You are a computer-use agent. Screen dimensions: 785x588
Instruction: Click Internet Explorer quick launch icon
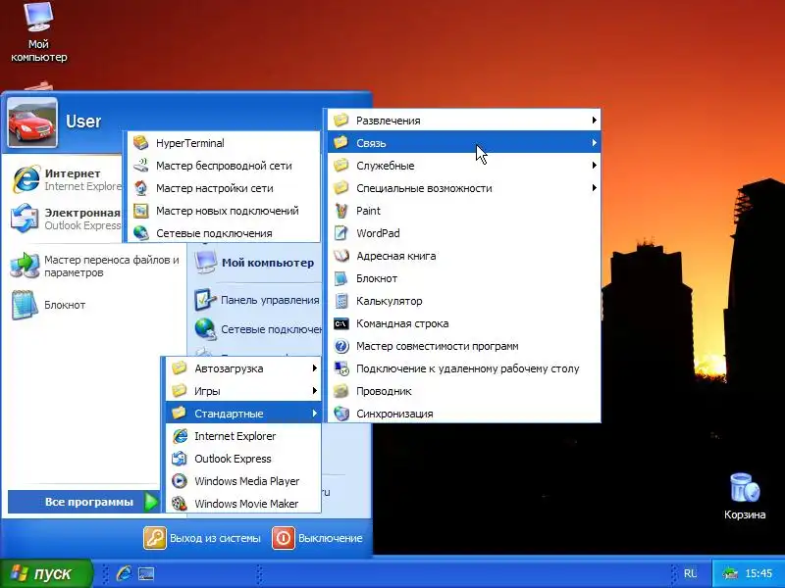124,573
